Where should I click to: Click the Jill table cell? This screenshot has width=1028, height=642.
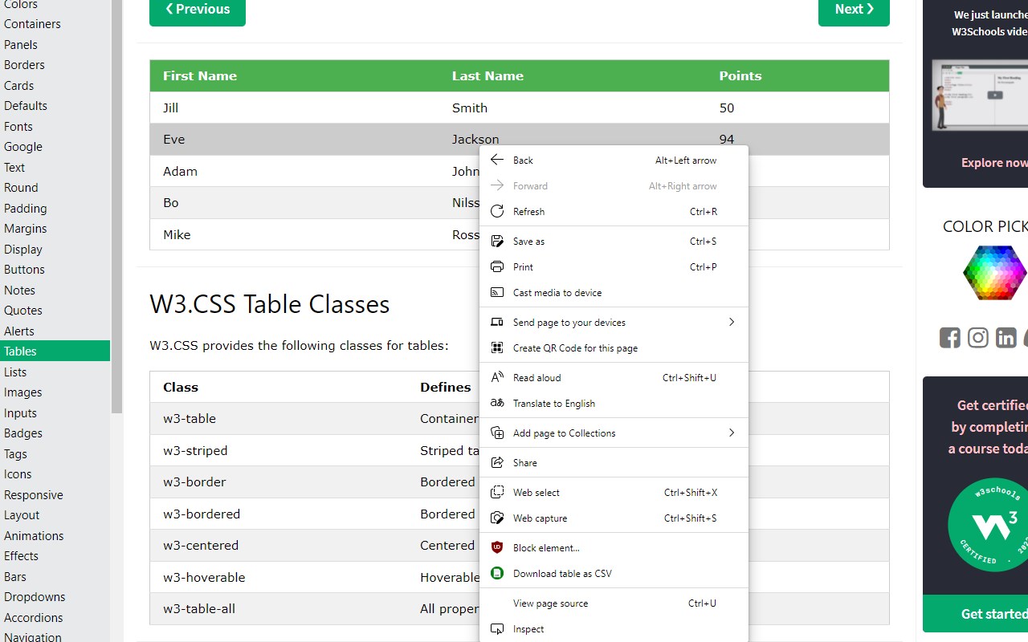point(295,108)
